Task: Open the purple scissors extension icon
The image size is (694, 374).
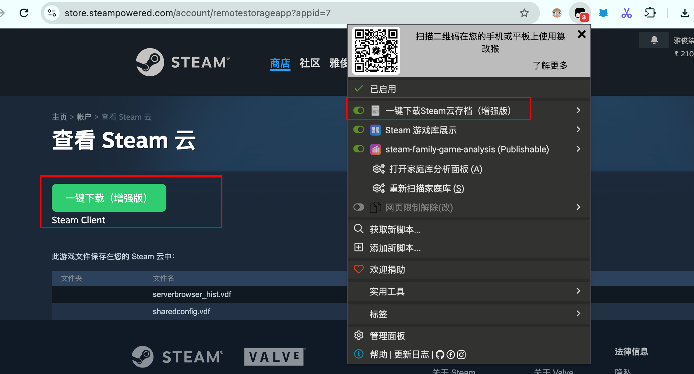Action: click(x=626, y=13)
